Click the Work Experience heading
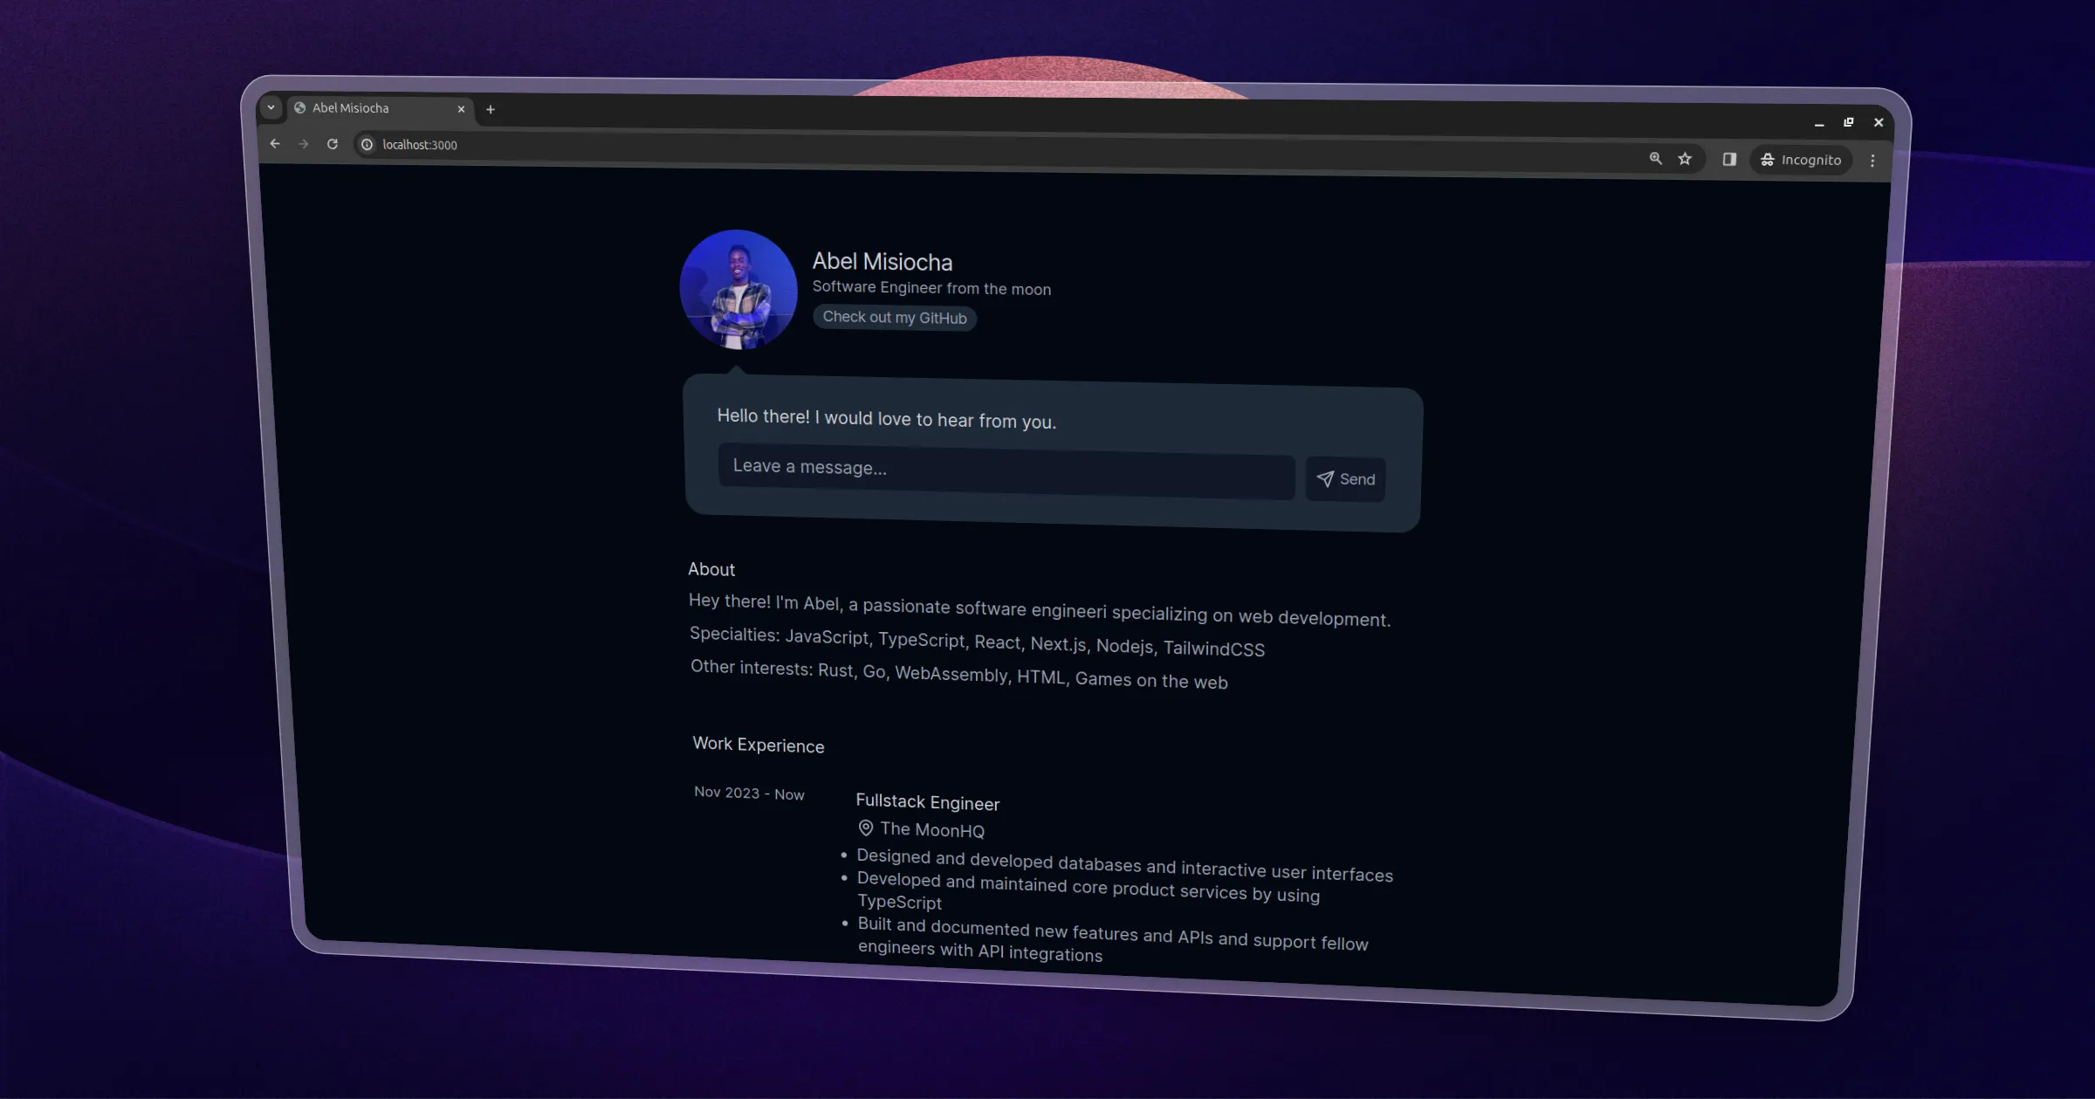The width and height of the screenshot is (2095, 1099). [759, 745]
